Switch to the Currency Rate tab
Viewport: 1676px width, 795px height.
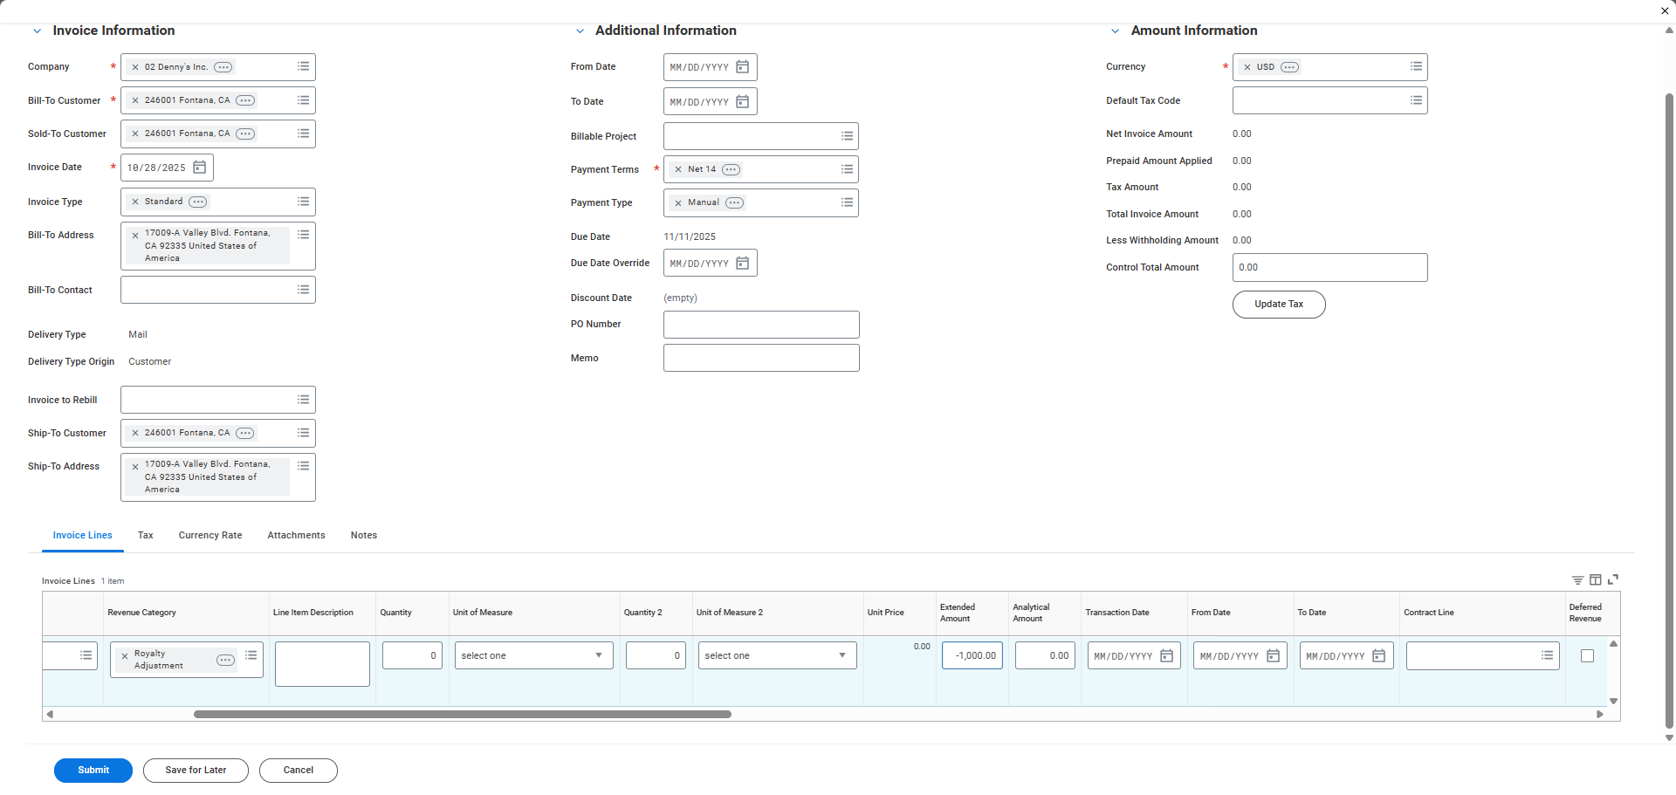point(210,536)
